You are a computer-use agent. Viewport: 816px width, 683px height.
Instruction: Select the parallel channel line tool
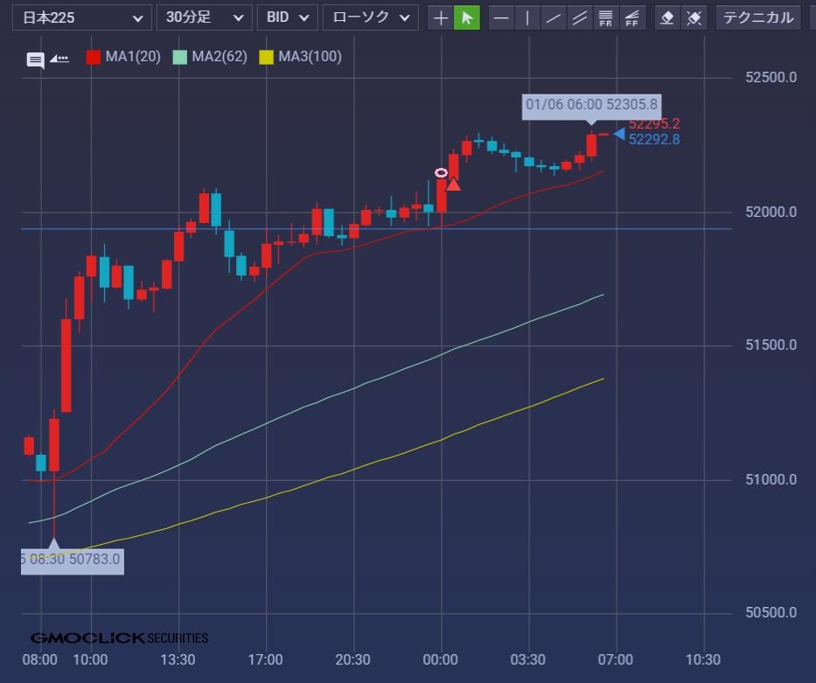(x=578, y=17)
